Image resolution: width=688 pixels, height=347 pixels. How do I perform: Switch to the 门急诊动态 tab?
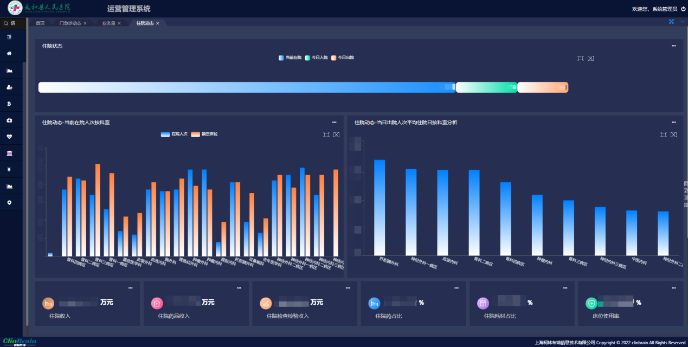[x=70, y=23]
